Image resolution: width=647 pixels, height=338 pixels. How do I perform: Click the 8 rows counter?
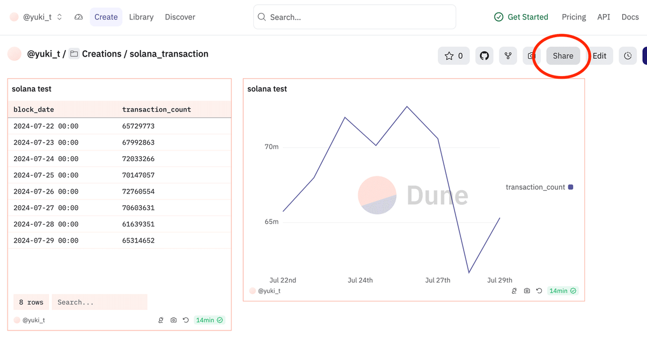pos(31,302)
